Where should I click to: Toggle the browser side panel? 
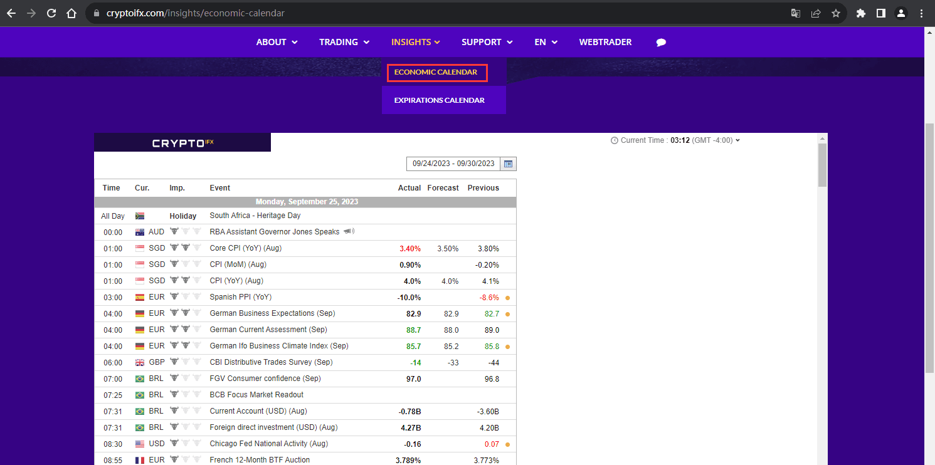tap(880, 13)
